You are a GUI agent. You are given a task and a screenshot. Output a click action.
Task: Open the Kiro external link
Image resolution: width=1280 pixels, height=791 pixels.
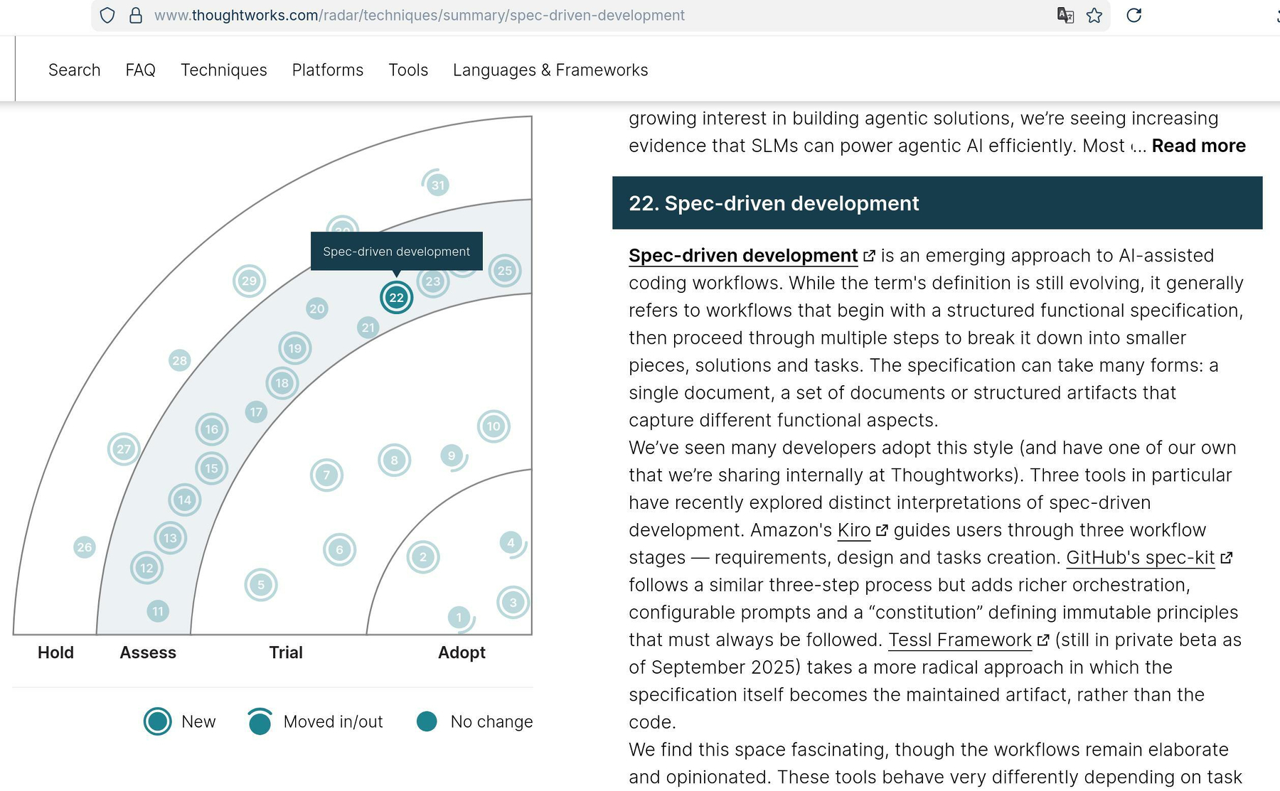[854, 530]
